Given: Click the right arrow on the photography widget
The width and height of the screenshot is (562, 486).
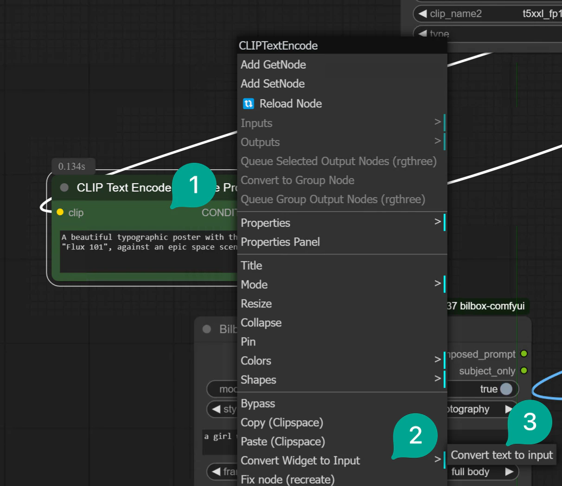Looking at the screenshot, I should tap(509, 409).
